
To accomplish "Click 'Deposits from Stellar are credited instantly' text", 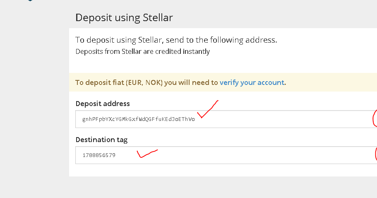I will pyautogui.click(x=143, y=51).
